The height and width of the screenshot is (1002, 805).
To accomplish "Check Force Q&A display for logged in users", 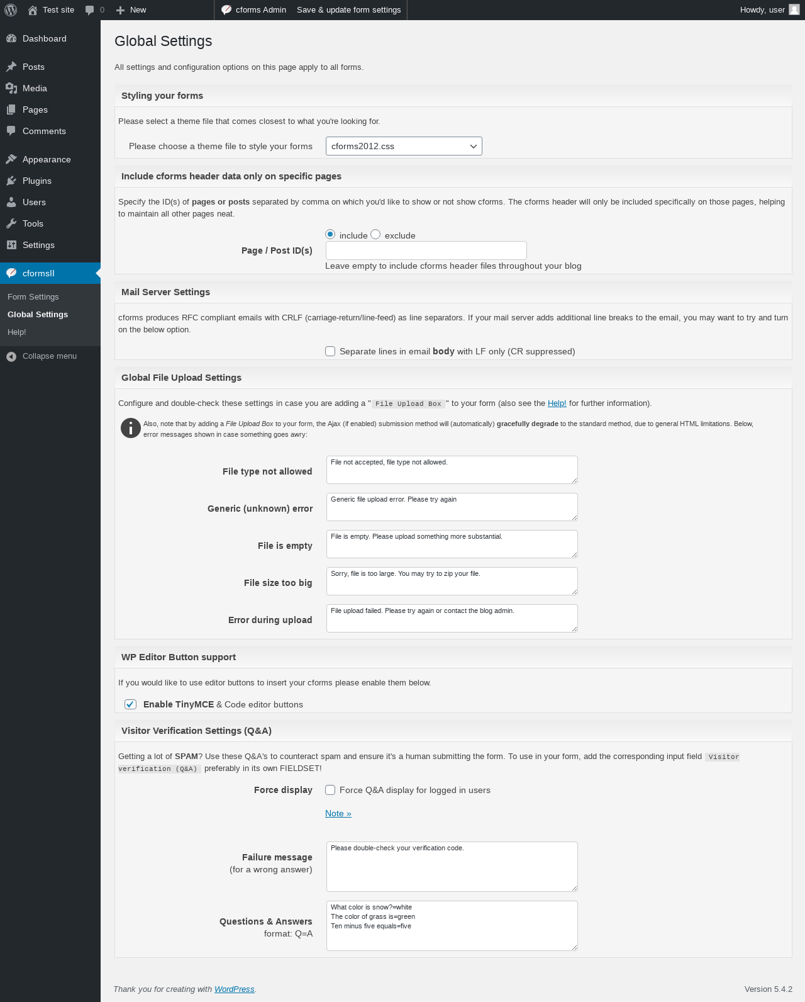I will [x=330, y=790].
